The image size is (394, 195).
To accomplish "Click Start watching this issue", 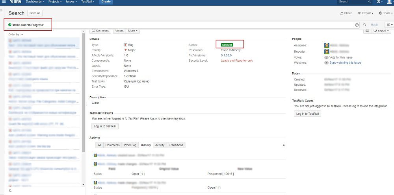I will click(x=345, y=63).
